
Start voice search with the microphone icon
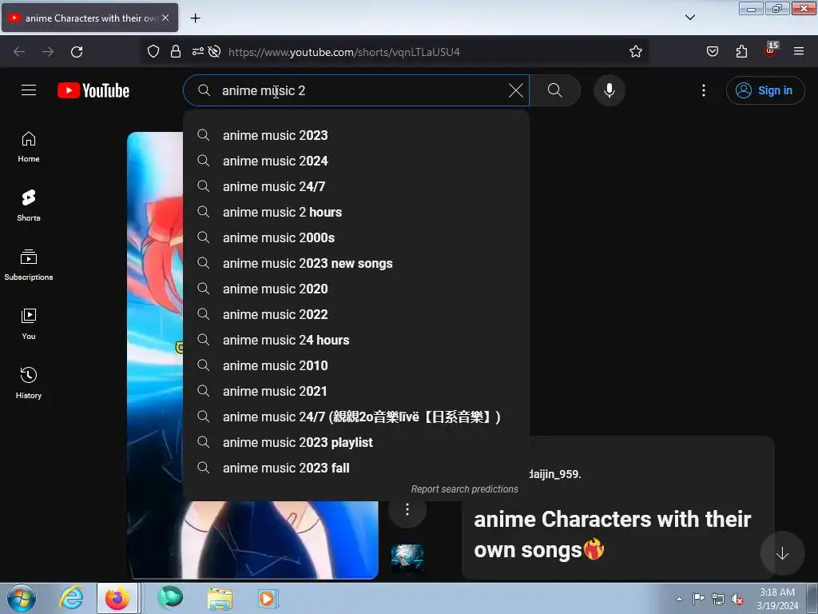pos(609,90)
